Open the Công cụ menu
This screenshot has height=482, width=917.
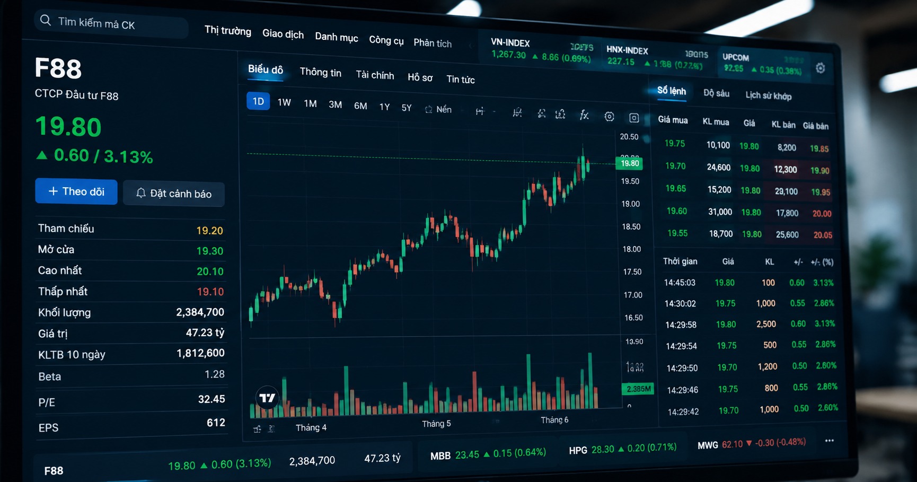(386, 40)
